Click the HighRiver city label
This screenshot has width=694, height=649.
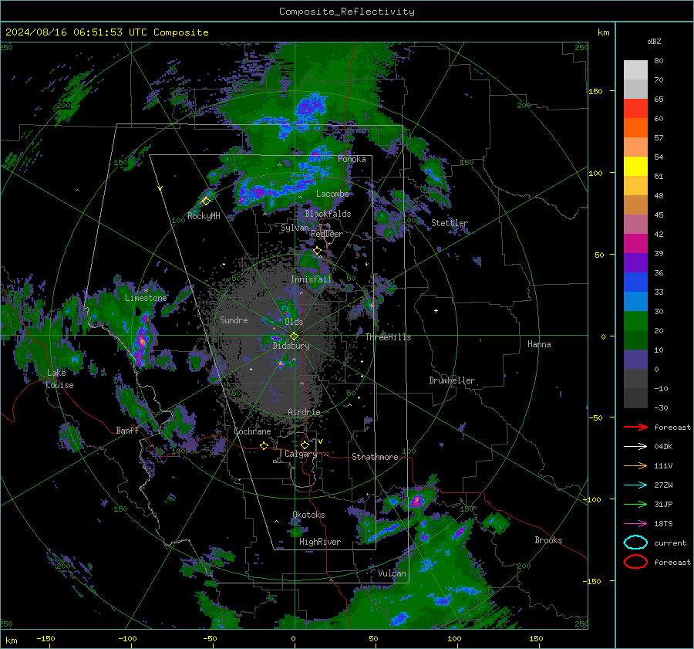[320, 542]
